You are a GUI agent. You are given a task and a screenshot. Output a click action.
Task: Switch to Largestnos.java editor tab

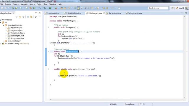point(114,13)
